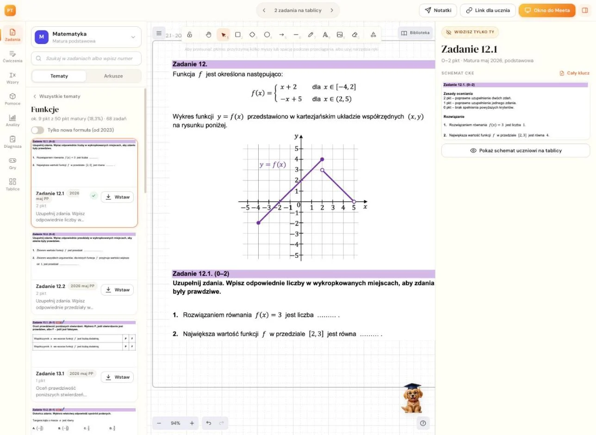Switch to the Arkusze tab

pyautogui.click(x=113, y=76)
